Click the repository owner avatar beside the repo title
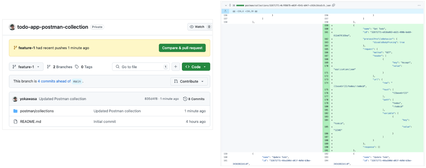 click(12, 27)
